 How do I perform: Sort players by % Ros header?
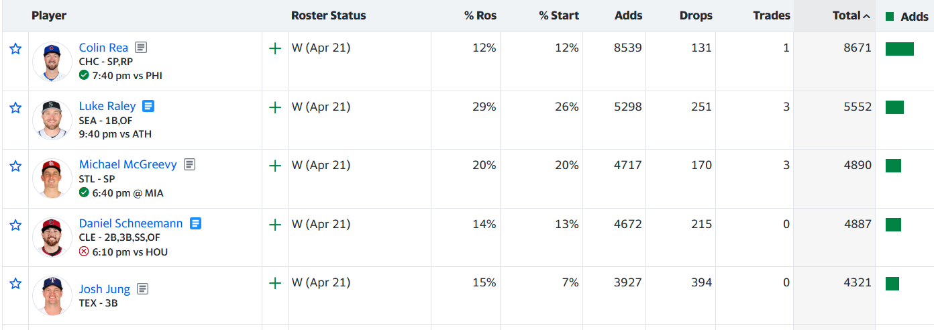(x=480, y=15)
